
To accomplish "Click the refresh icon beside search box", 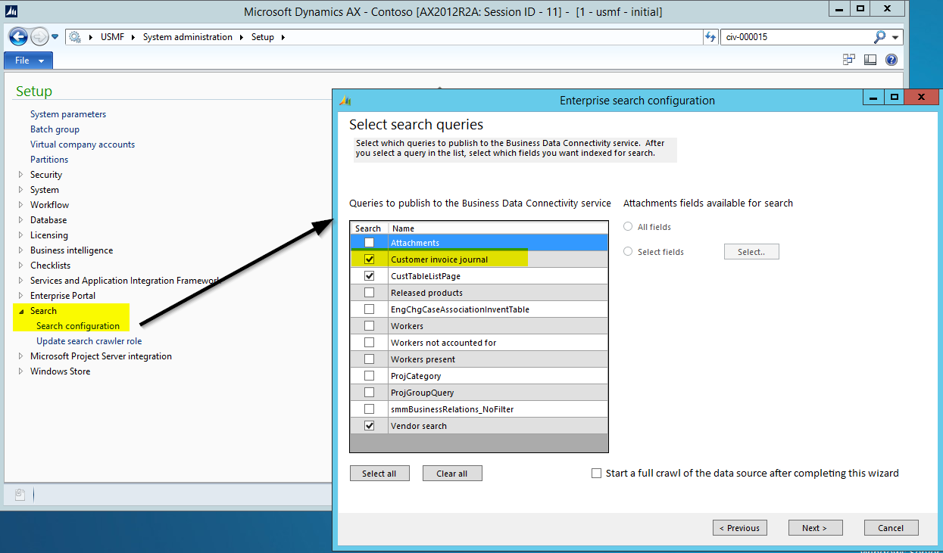I will point(710,36).
